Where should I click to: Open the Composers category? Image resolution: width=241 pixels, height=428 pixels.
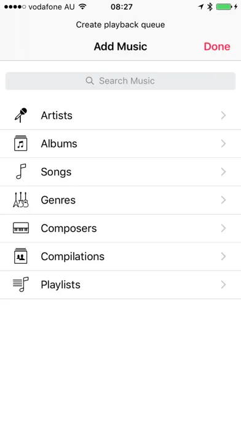120,228
